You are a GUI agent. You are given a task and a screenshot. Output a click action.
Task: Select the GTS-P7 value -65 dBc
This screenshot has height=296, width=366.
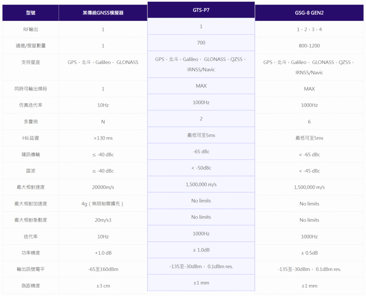tap(201, 152)
